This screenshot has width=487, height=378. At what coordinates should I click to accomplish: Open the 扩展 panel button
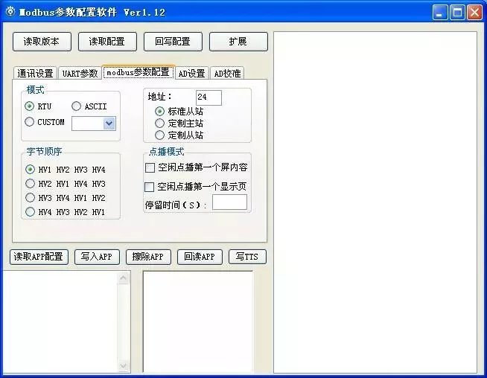[238, 42]
